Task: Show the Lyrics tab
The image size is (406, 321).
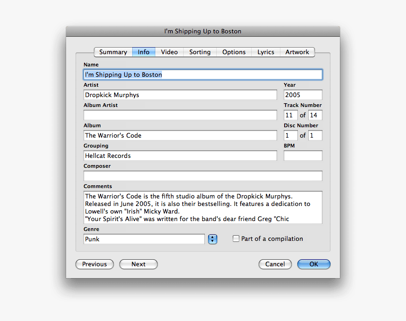Action: [266, 52]
